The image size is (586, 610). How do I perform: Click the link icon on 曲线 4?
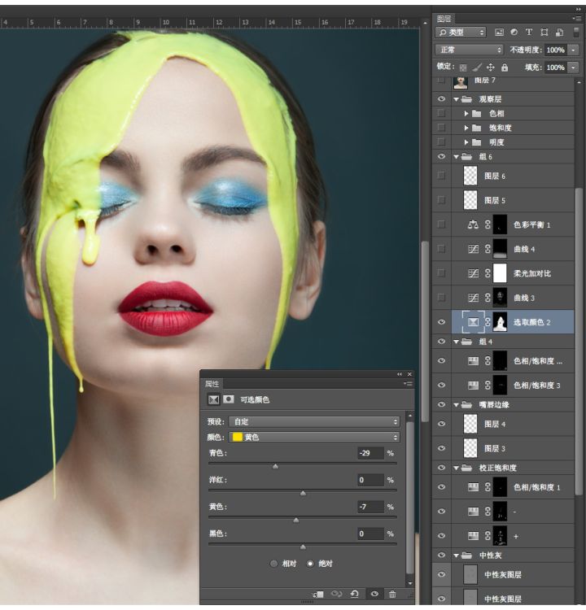pos(488,249)
